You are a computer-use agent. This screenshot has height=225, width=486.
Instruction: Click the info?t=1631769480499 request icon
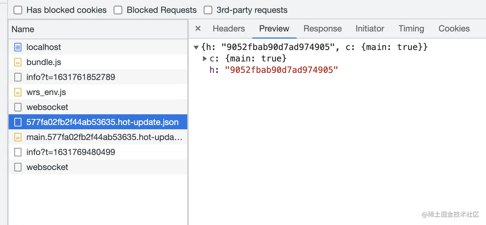point(18,152)
